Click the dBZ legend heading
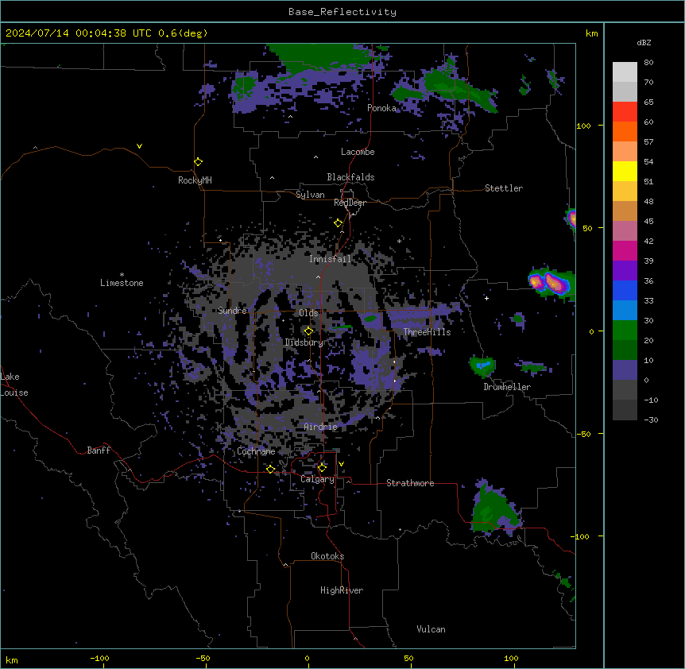 coord(644,42)
